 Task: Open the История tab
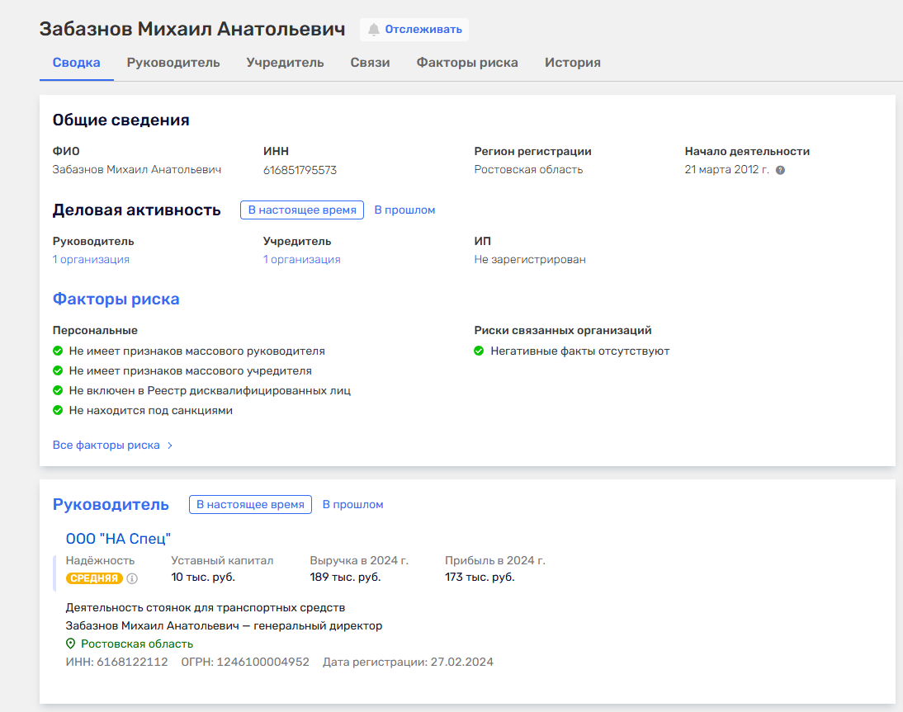pos(572,63)
